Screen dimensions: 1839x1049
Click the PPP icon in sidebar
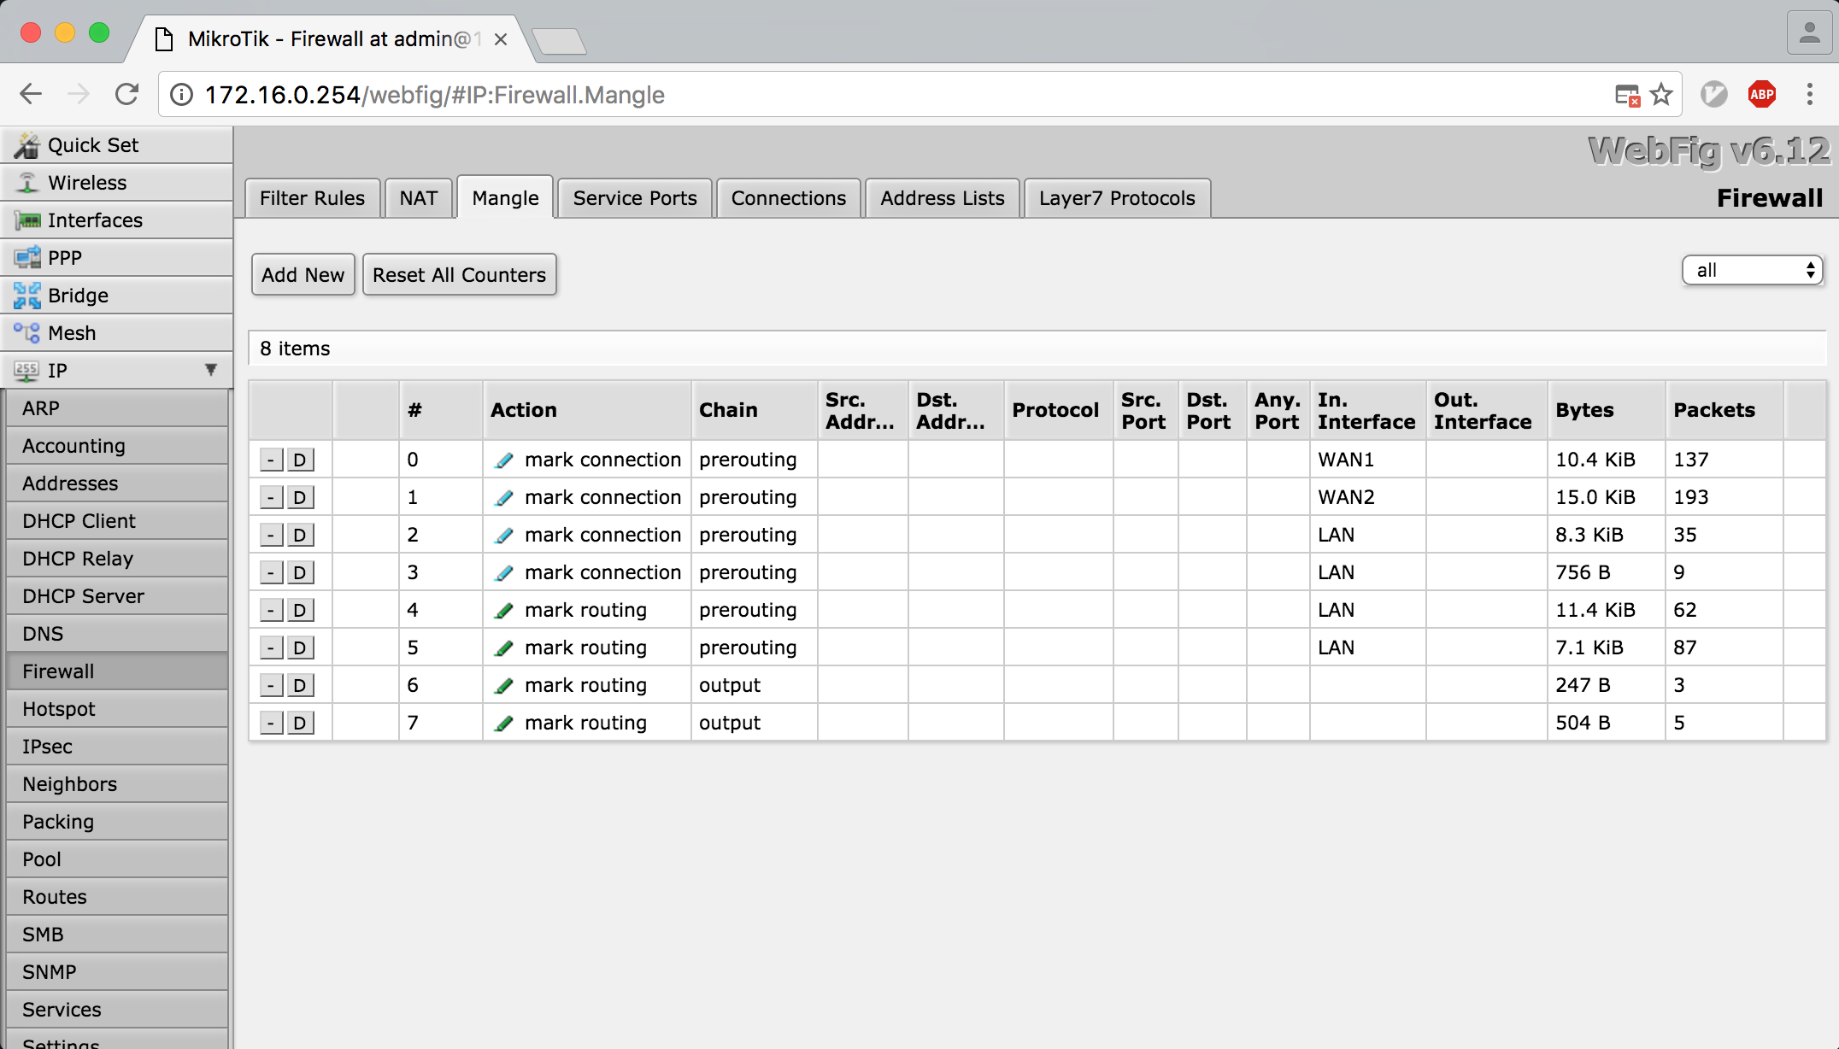point(26,258)
